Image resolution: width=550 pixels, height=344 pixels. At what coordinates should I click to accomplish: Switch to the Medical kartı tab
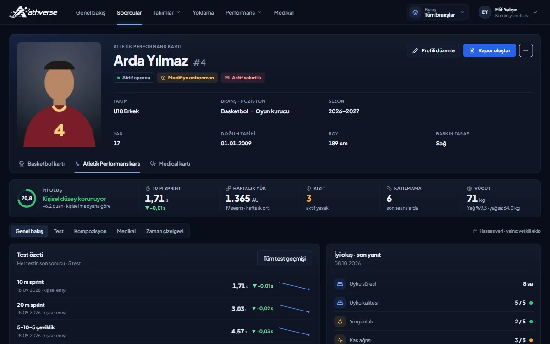[x=170, y=164]
